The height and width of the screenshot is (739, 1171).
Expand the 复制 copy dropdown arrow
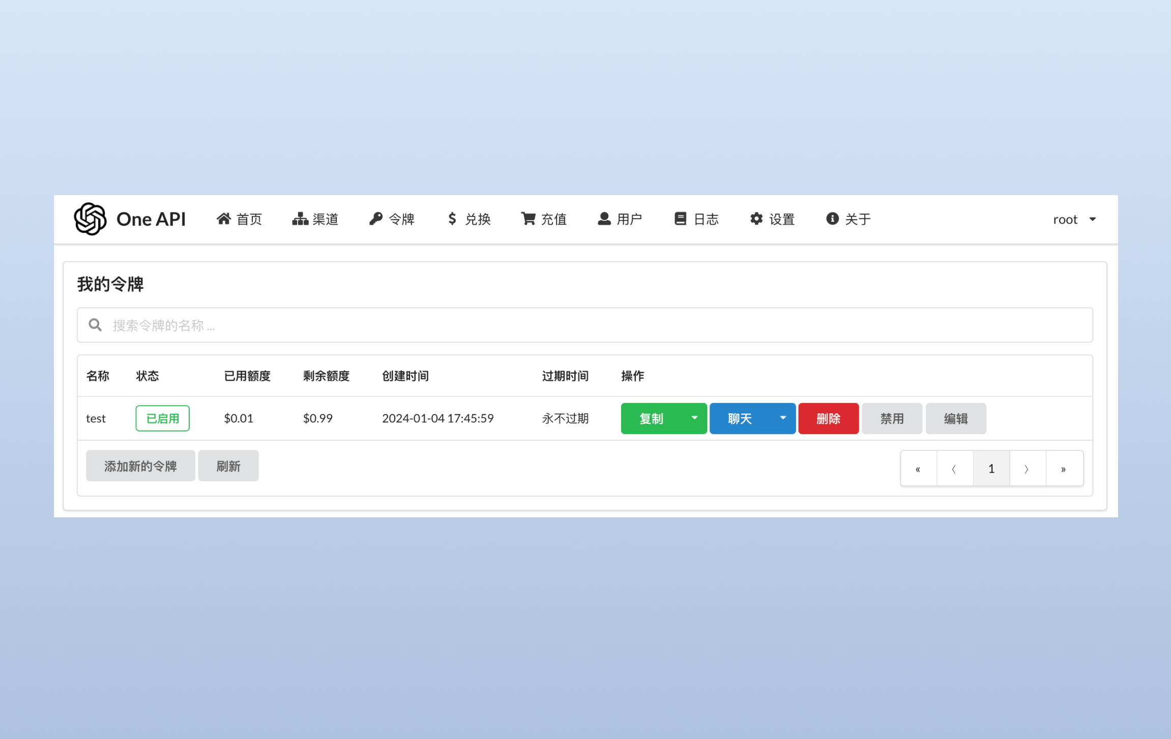point(694,418)
